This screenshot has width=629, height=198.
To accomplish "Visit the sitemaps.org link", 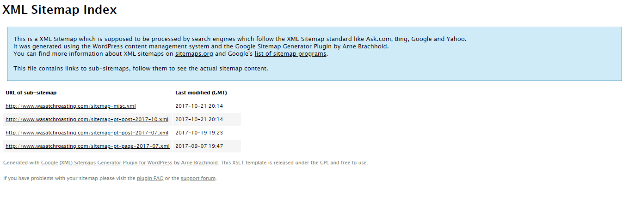I will point(194,54).
